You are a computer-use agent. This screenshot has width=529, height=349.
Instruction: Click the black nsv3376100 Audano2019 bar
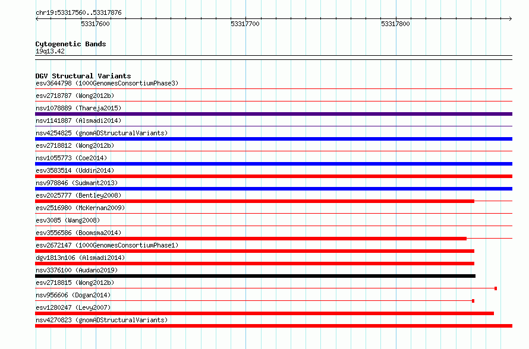click(x=256, y=276)
